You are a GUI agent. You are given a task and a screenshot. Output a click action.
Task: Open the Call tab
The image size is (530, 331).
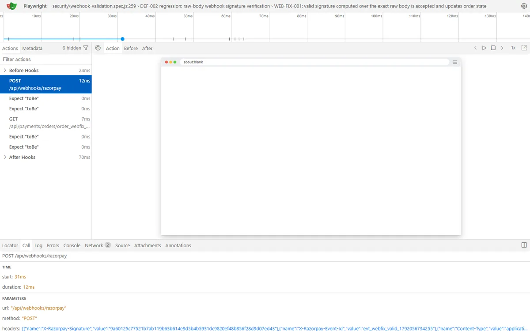[26, 245]
